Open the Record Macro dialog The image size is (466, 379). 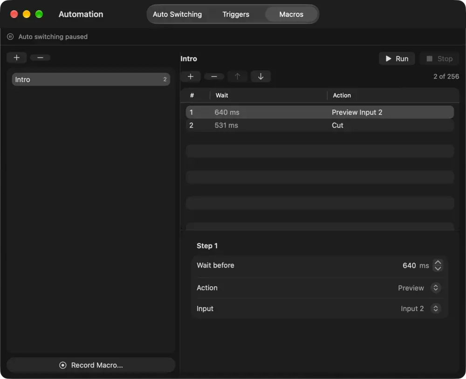(91, 365)
